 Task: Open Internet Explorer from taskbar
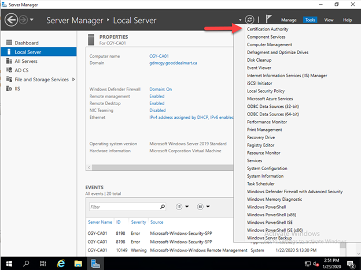(x=61, y=263)
